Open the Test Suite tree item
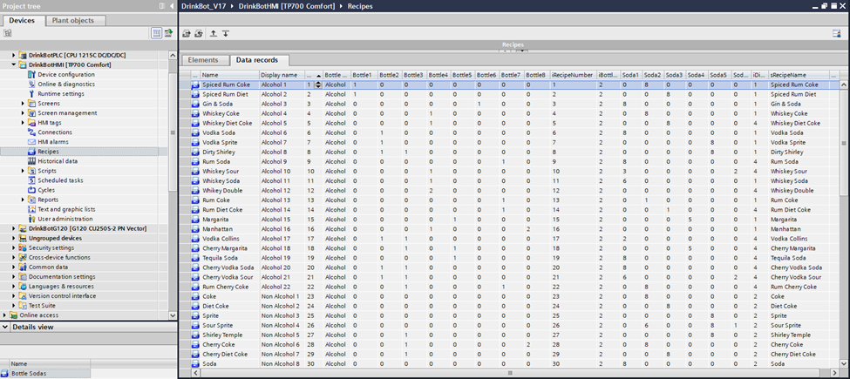This screenshot has width=850, height=379. coord(42,305)
